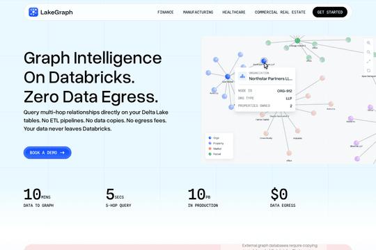Click the dark blue hub node left of tooltip
Screen dimensions: 376x250
tap(228, 76)
